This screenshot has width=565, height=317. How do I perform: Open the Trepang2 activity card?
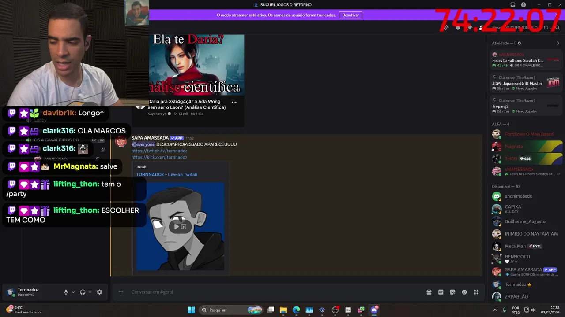pyautogui.click(x=526, y=106)
